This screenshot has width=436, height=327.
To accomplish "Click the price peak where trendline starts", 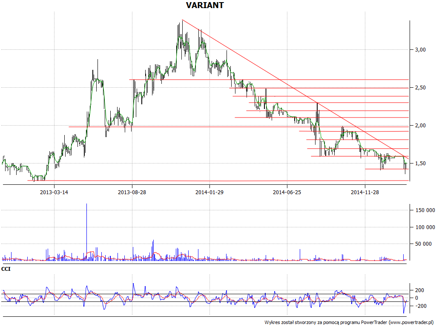I will tap(182, 20).
